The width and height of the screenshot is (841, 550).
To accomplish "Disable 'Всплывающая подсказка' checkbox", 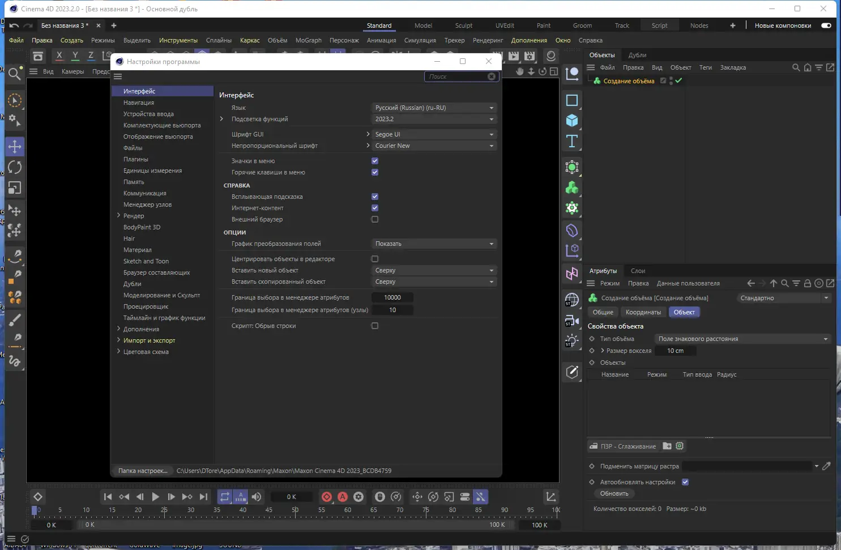I will click(x=375, y=197).
